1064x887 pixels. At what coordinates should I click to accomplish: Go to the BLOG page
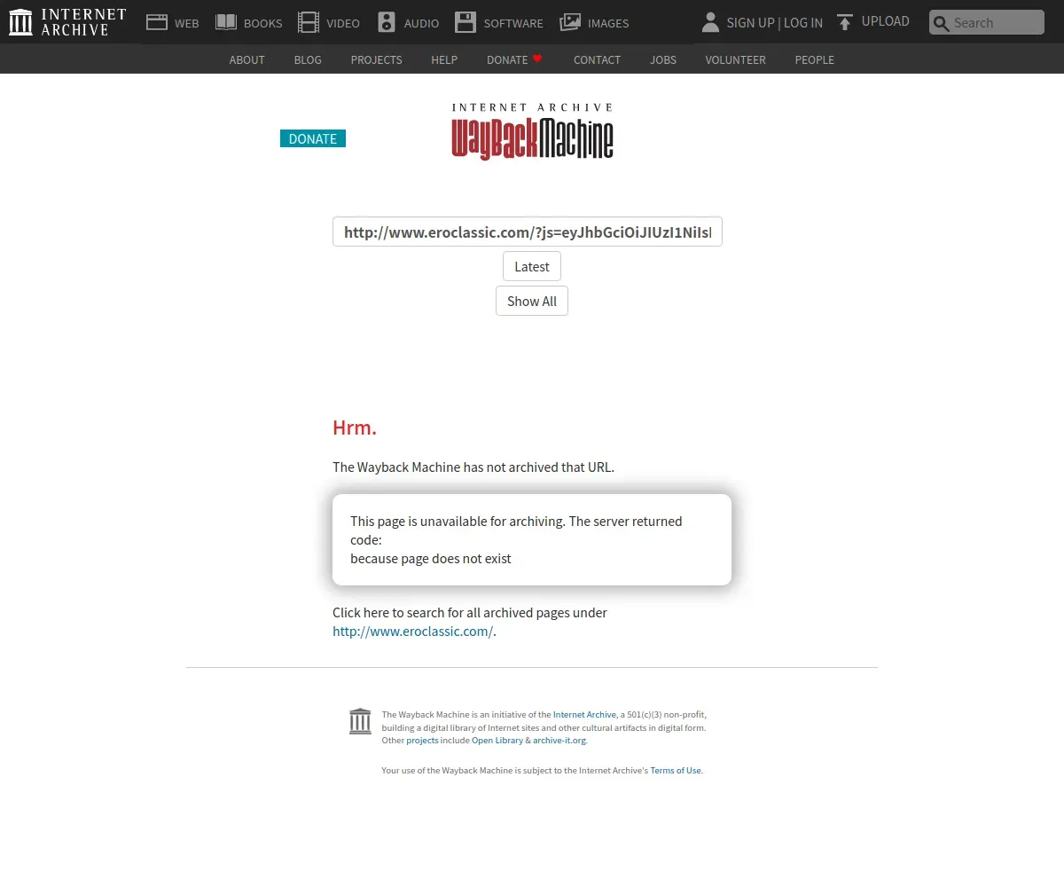(308, 59)
